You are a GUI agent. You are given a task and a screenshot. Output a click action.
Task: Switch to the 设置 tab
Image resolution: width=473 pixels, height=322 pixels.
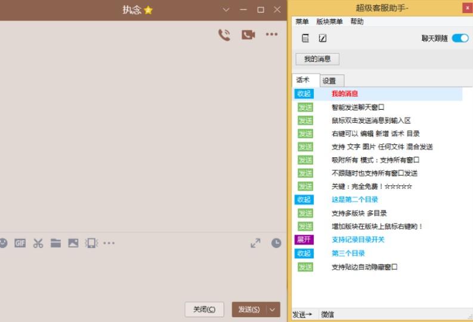pos(329,80)
